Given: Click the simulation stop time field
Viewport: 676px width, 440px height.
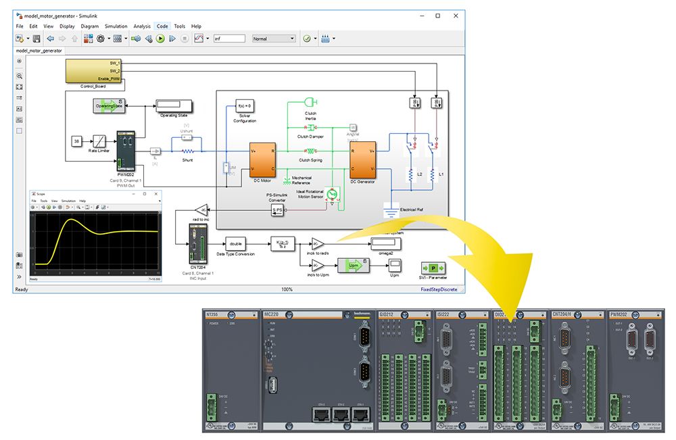Looking at the screenshot, I should 228,39.
